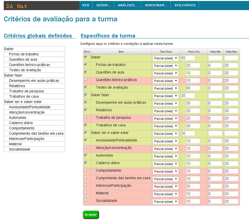Tick the Comportamento active checkbox
Screen dimensions: 249x224
(86, 170)
